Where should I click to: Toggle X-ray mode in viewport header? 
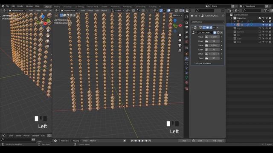click(x=176, y=11)
